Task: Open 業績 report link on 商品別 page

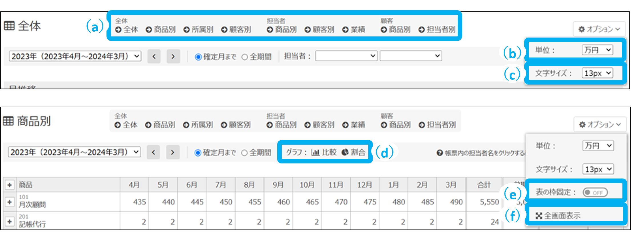Action: (x=354, y=125)
